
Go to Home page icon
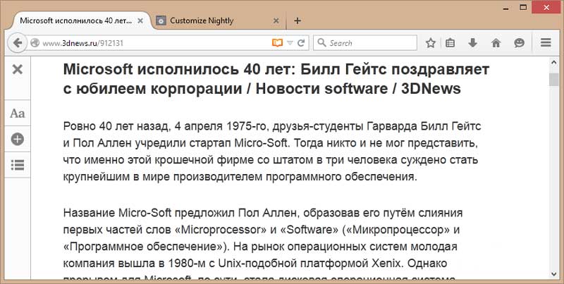(496, 43)
